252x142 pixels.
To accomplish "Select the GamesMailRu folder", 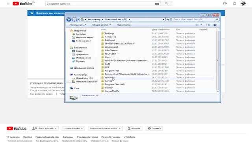I will [x=112, y=91].
